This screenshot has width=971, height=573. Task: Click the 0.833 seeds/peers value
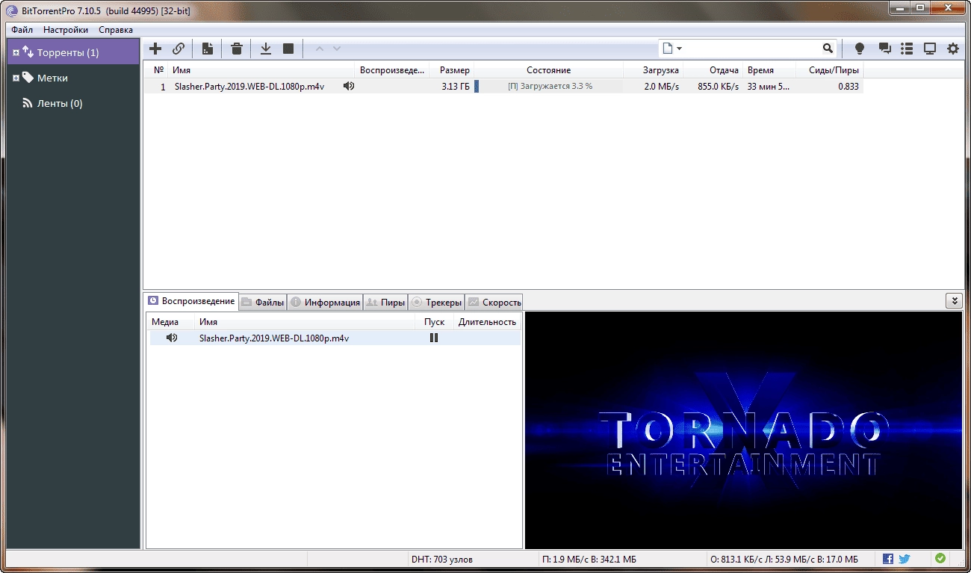pos(848,86)
